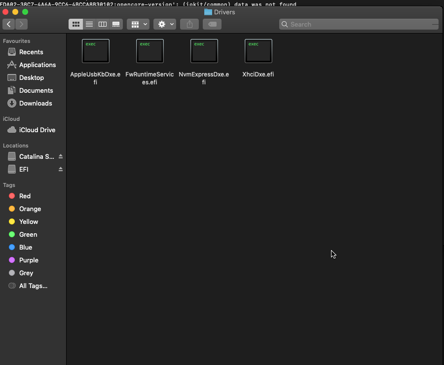Click the Favourites section header
The width and height of the screenshot is (444, 365).
(x=16, y=41)
